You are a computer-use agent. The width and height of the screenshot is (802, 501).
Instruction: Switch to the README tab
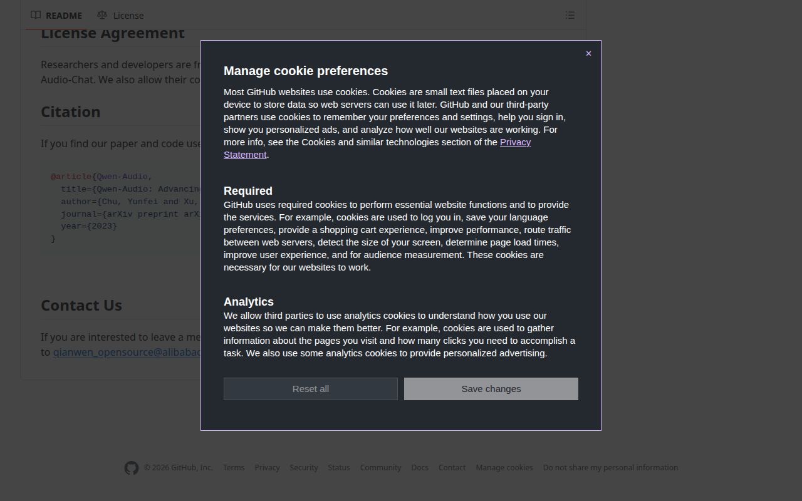[56, 15]
